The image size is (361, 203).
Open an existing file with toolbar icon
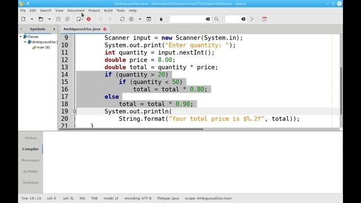coord(41,19)
